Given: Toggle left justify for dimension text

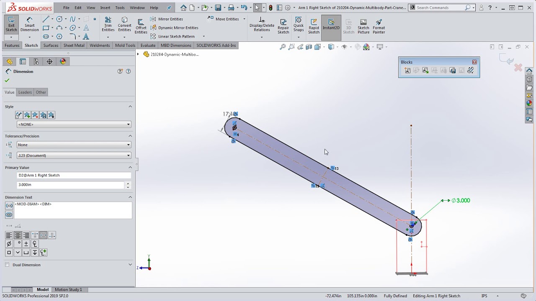Looking at the screenshot, I should 9,235.
